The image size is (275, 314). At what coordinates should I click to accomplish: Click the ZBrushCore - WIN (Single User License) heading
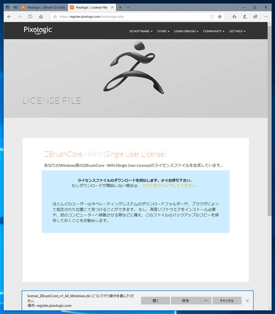pyautogui.click(x=105, y=154)
